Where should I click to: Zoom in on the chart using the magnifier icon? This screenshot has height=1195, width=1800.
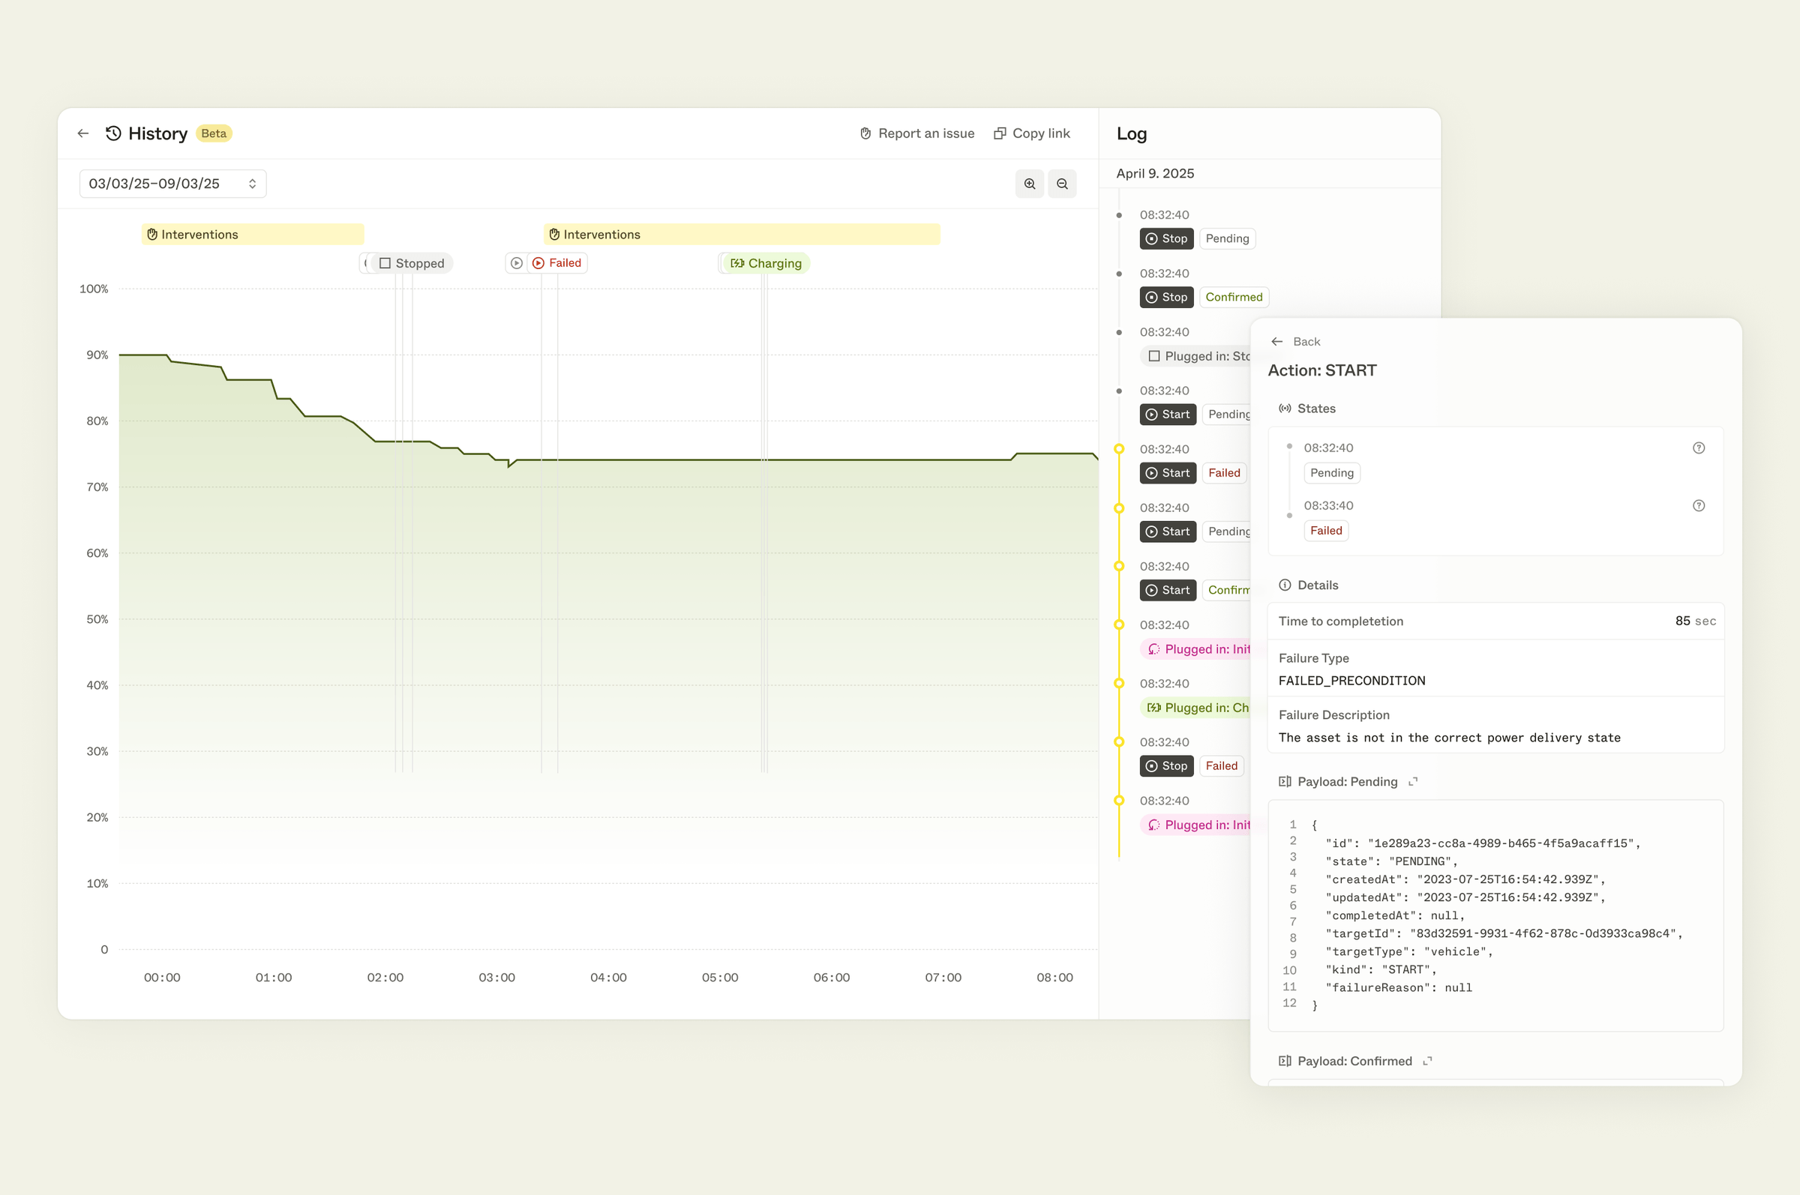1028,183
